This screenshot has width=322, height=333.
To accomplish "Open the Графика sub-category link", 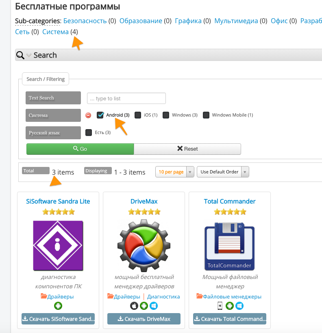I will pyautogui.click(x=188, y=21).
